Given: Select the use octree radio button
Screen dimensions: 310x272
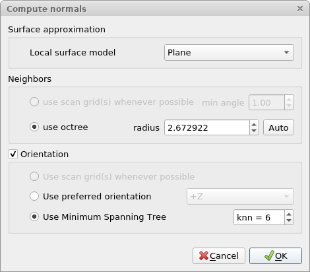Looking at the screenshot, I should coord(34,127).
